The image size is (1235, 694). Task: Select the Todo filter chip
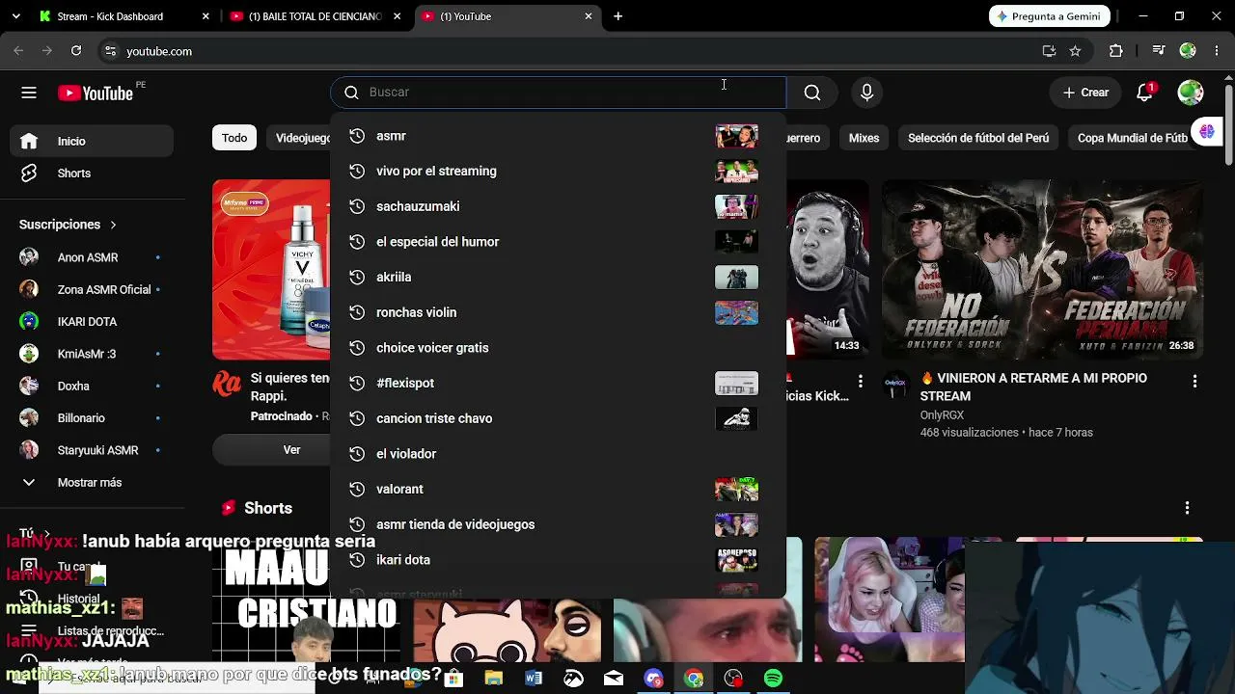pyautogui.click(x=234, y=138)
